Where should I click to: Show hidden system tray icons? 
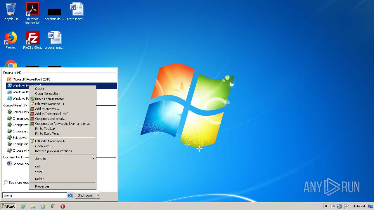pos(326,206)
